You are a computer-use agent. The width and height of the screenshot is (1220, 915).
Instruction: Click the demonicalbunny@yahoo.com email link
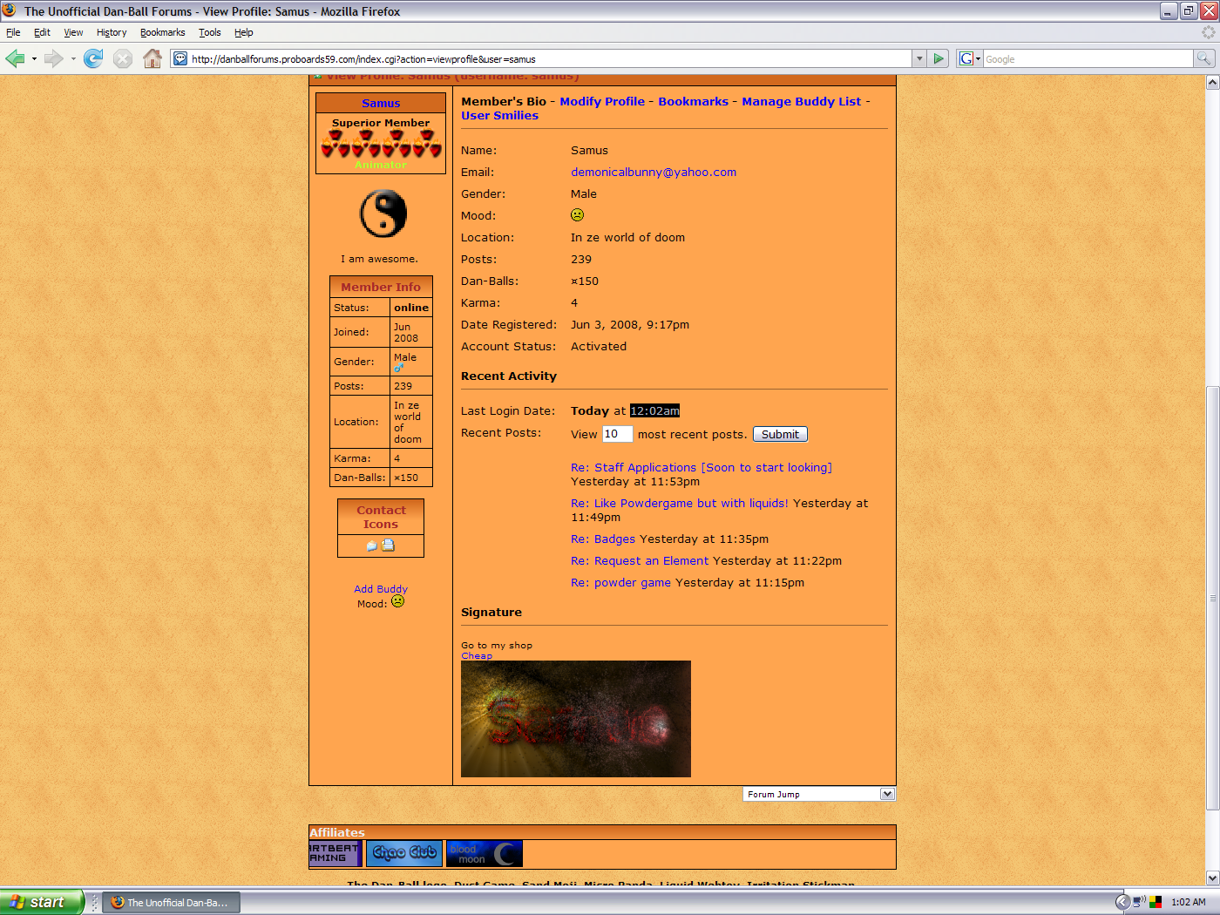[654, 172]
